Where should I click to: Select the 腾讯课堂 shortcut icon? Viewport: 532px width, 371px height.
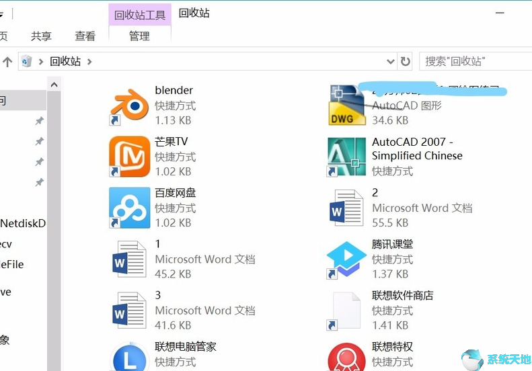tap(346, 259)
